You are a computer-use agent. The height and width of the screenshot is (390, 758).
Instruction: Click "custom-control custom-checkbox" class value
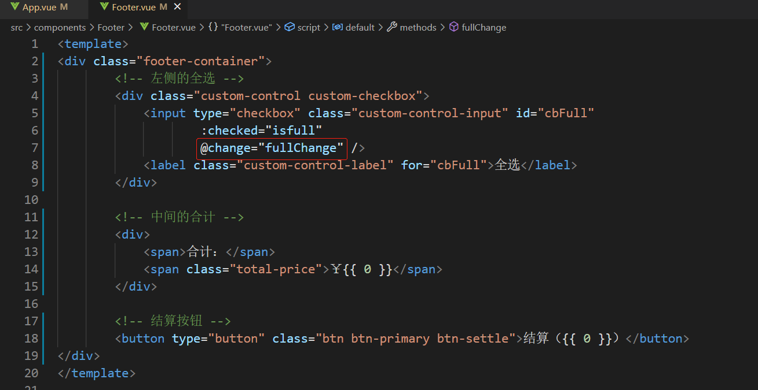point(308,96)
